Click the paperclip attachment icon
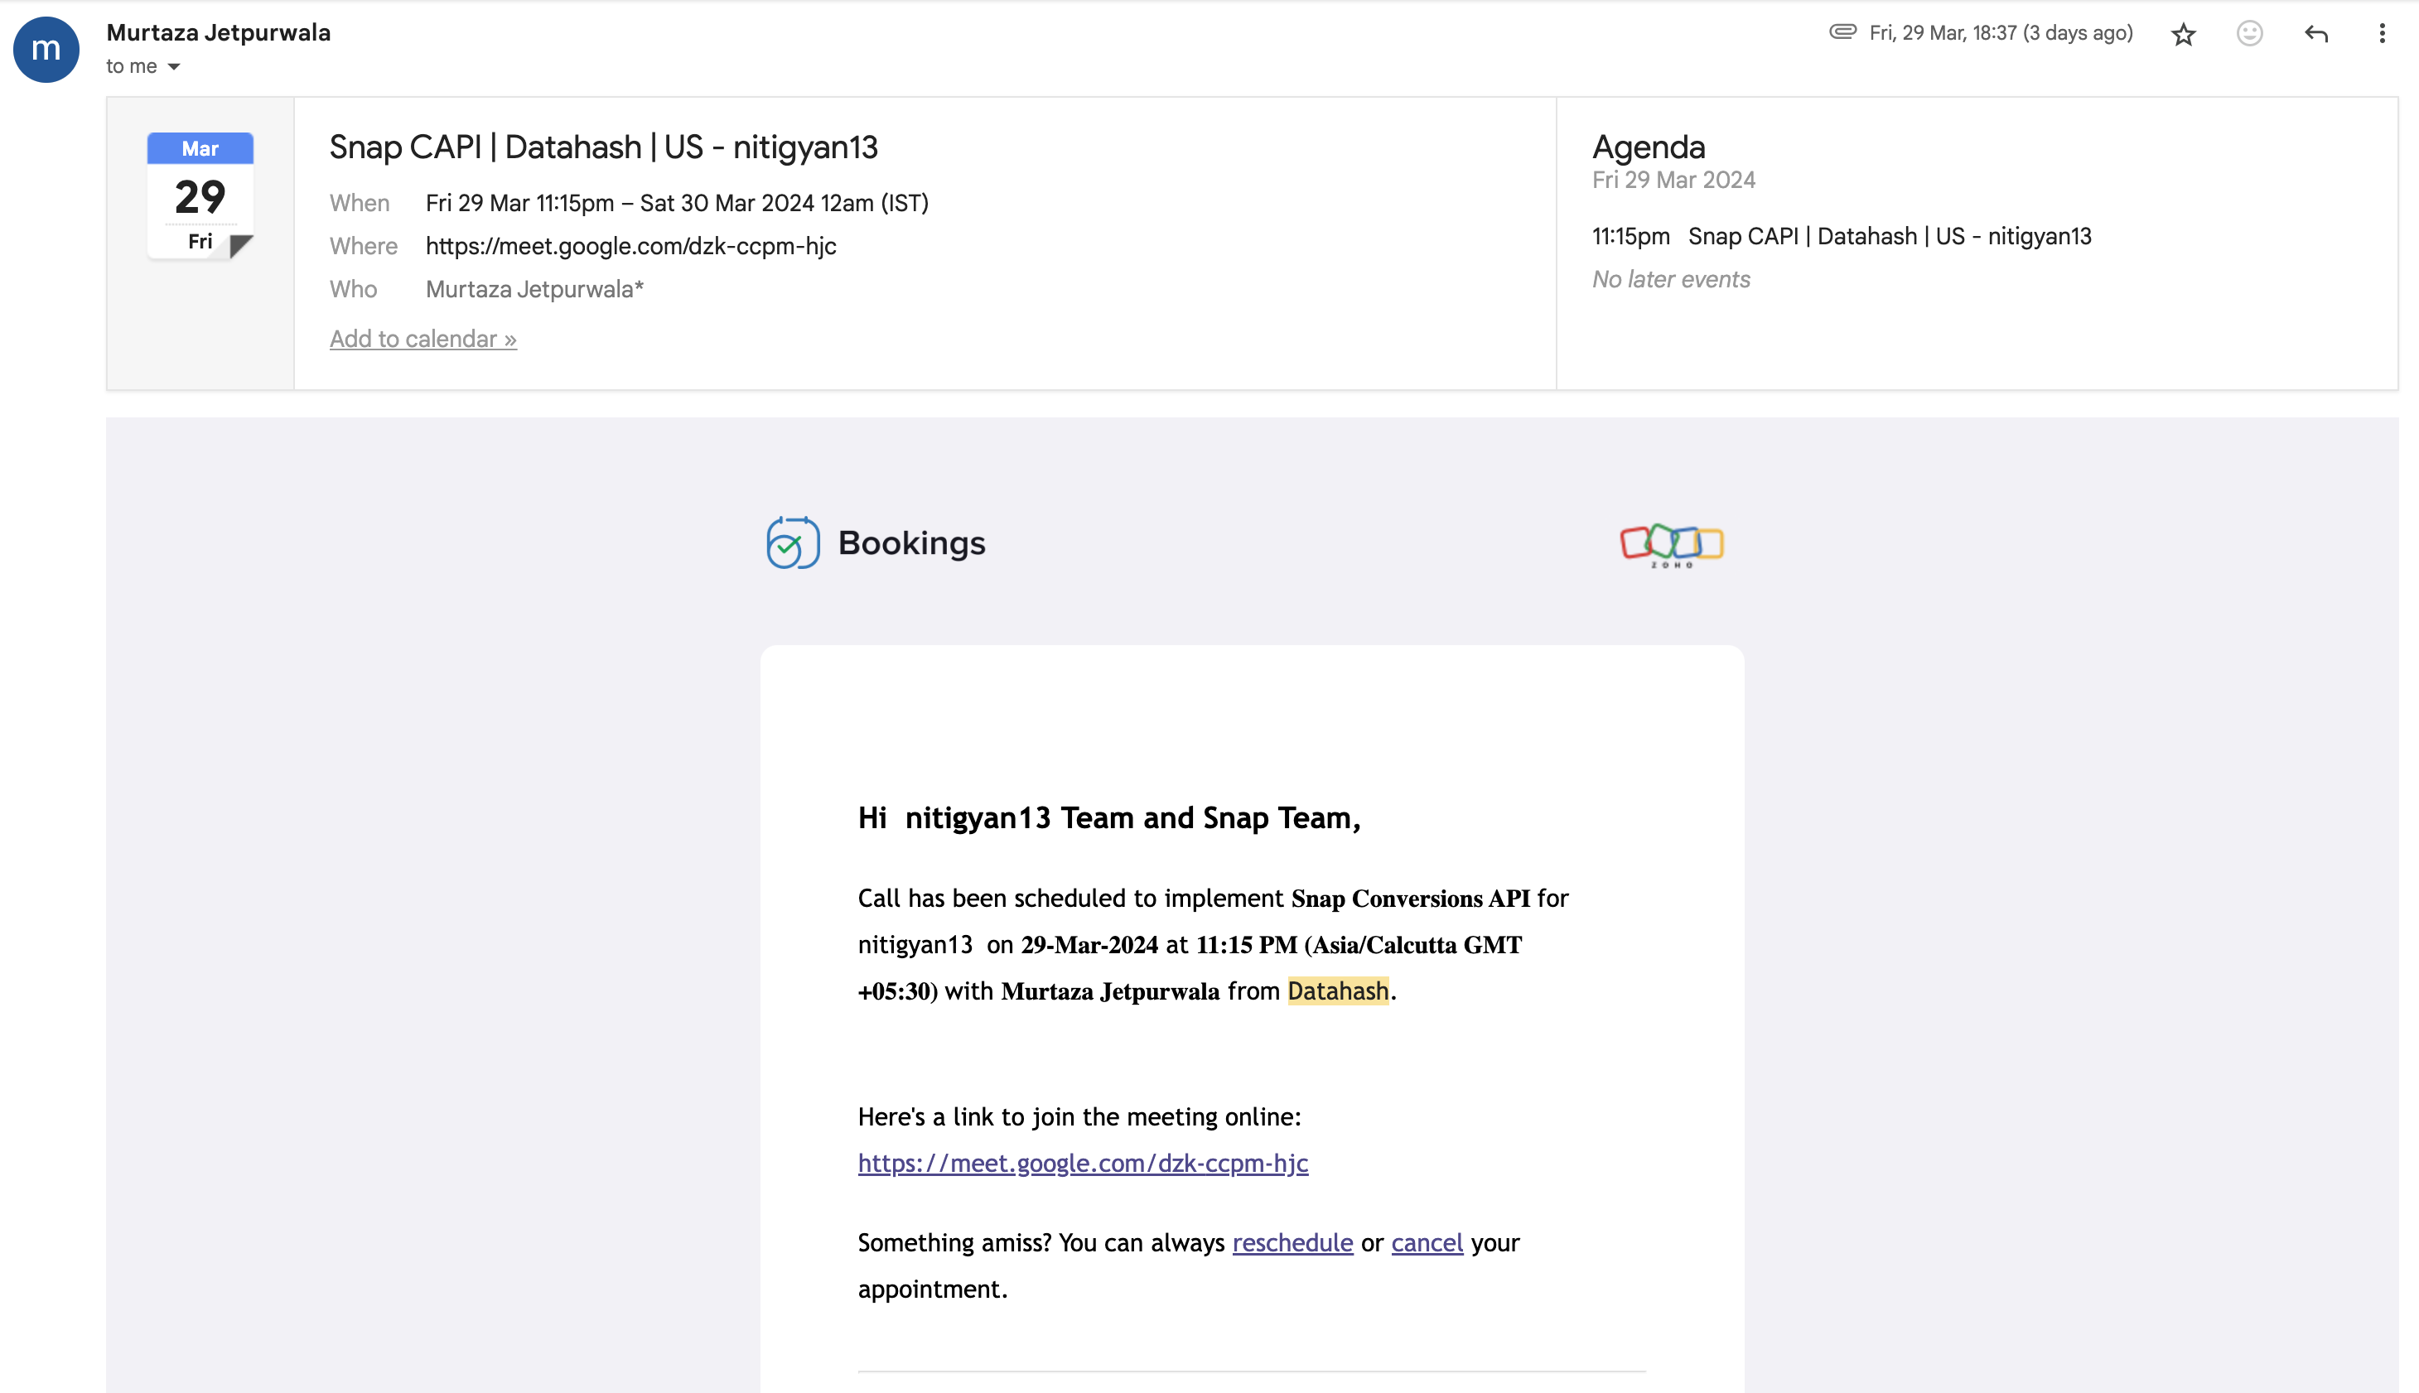The width and height of the screenshot is (2419, 1393). point(1842,32)
